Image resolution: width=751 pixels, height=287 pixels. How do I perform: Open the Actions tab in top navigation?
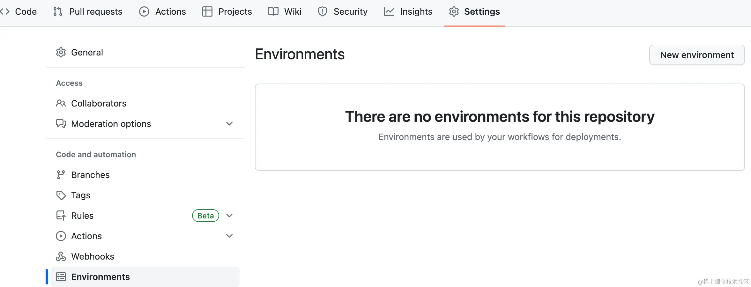point(162,11)
